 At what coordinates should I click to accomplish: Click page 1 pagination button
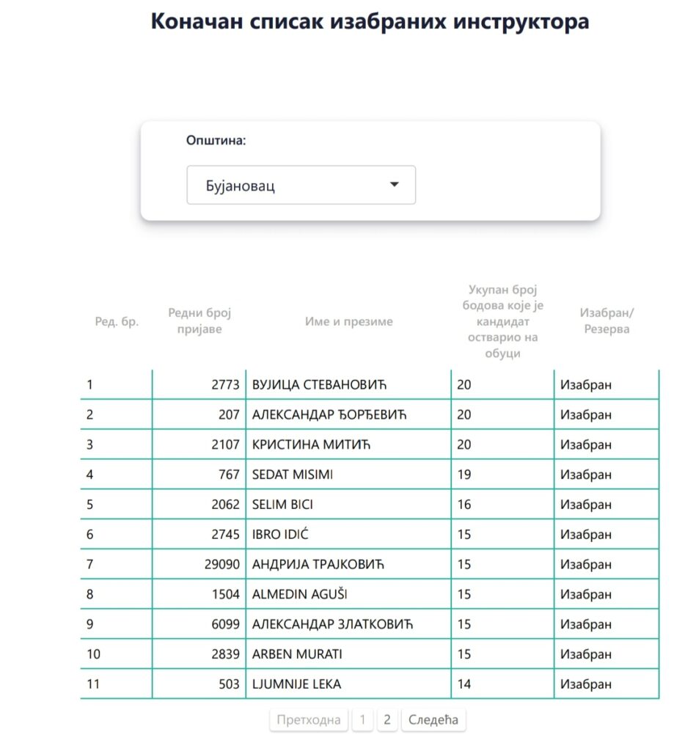362,719
